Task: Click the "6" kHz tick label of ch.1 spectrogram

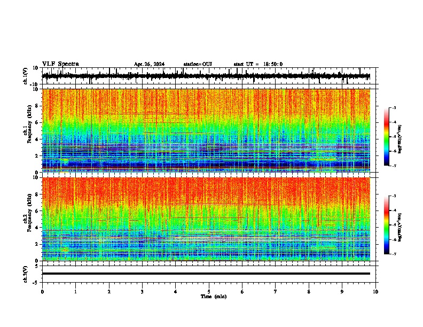Action: pyautogui.click(x=37, y=122)
